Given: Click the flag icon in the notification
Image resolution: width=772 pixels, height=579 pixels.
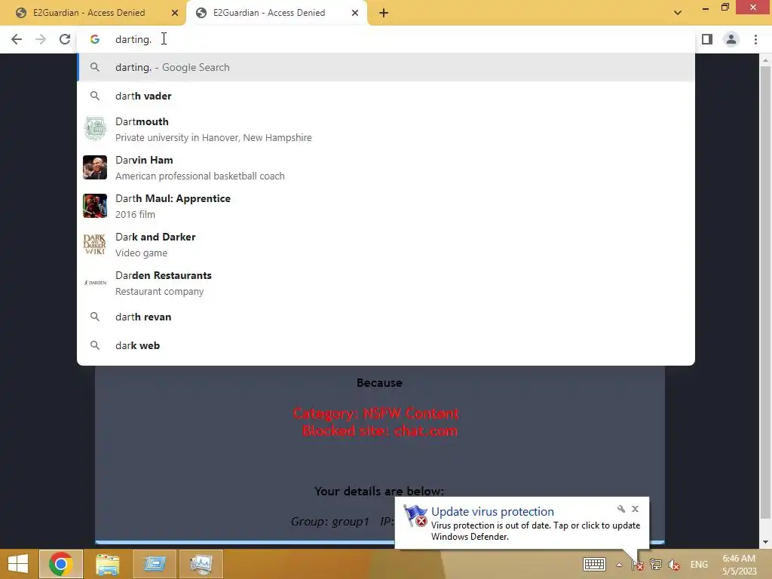Looking at the screenshot, I should (x=415, y=516).
